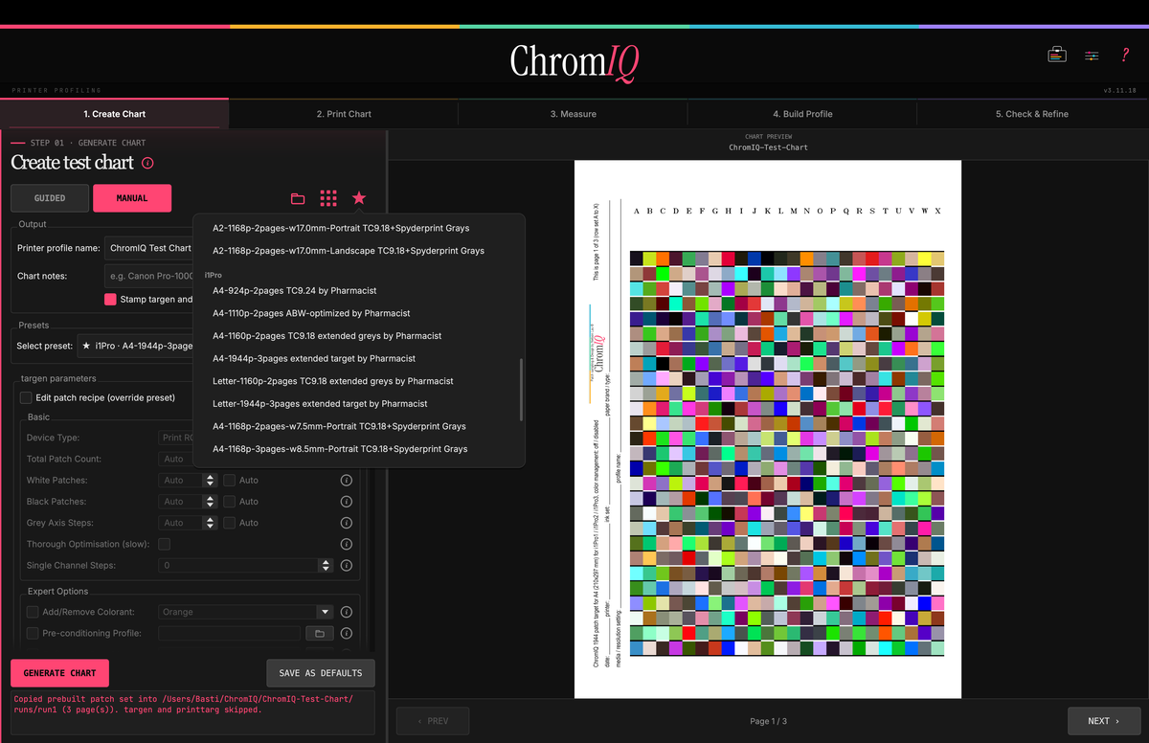Adjust Single Channel Steps stepper arrows
Image resolution: width=1149 pixels, height=743 pixels.
point(326,566)
